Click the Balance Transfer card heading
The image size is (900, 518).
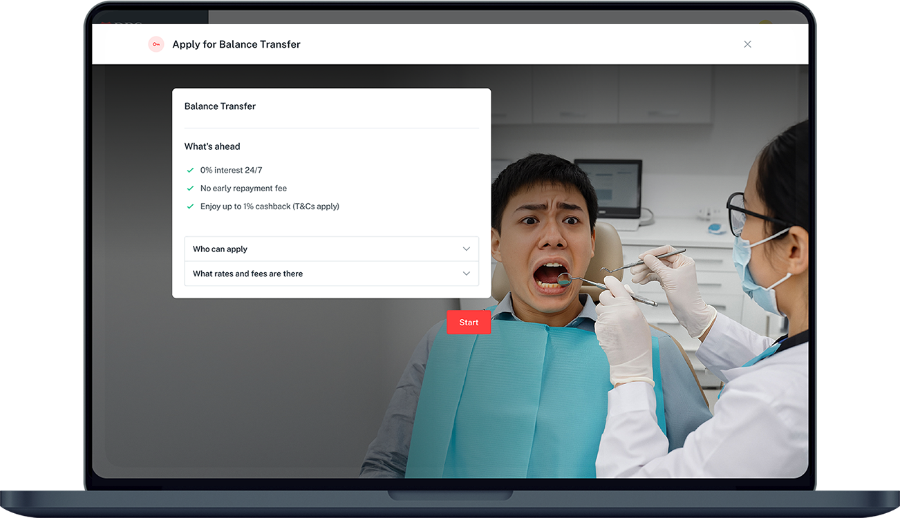[220, 106]
